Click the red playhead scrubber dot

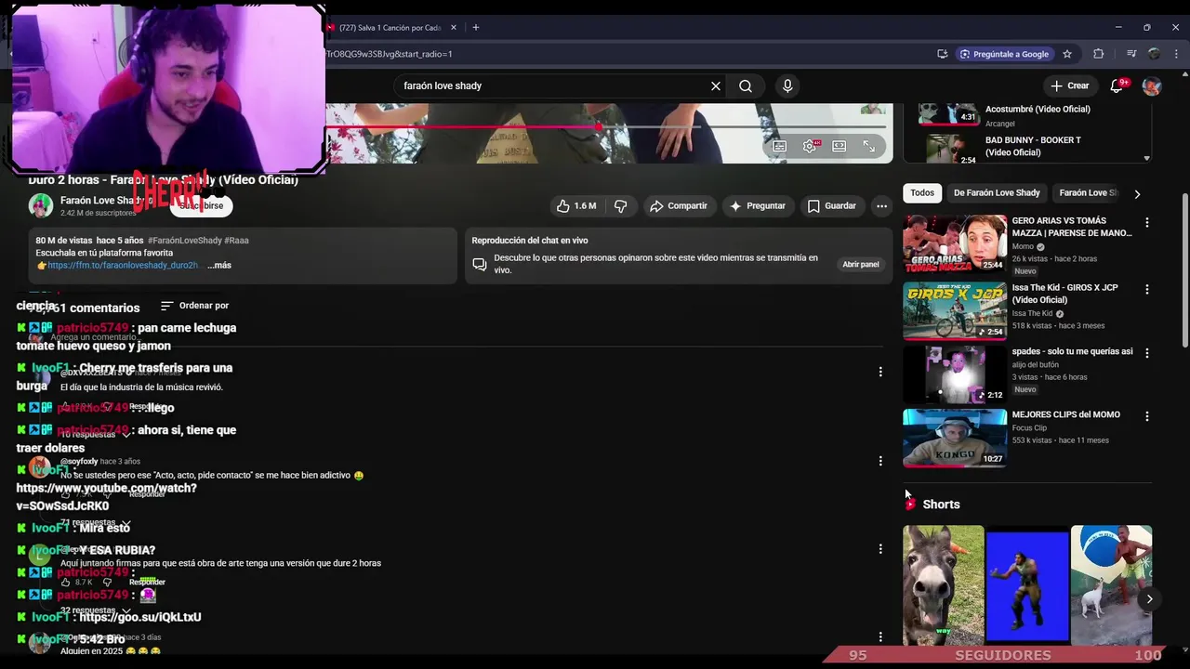pos(600,127)
